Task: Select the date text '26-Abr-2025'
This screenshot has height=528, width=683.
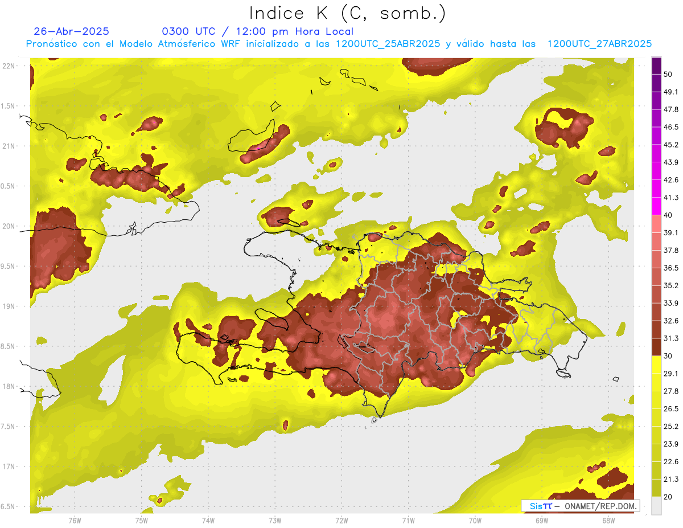Action: (72, 31)
